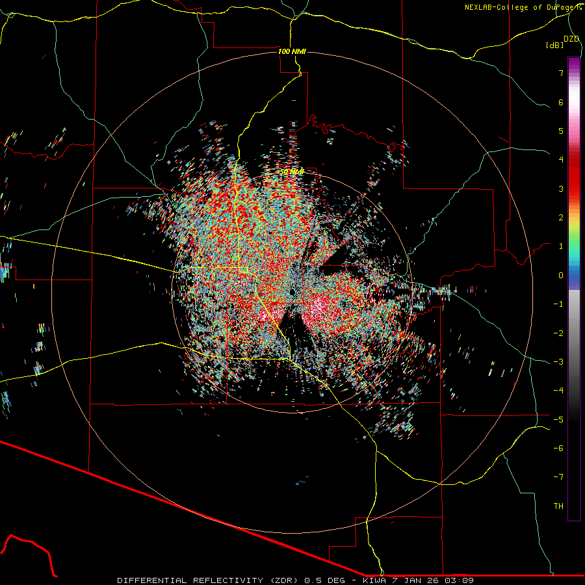
Task: Click the 100 NMI range ring label
Action: tap(292, 51)
